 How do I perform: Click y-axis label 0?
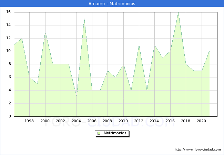tap(10, 116)
